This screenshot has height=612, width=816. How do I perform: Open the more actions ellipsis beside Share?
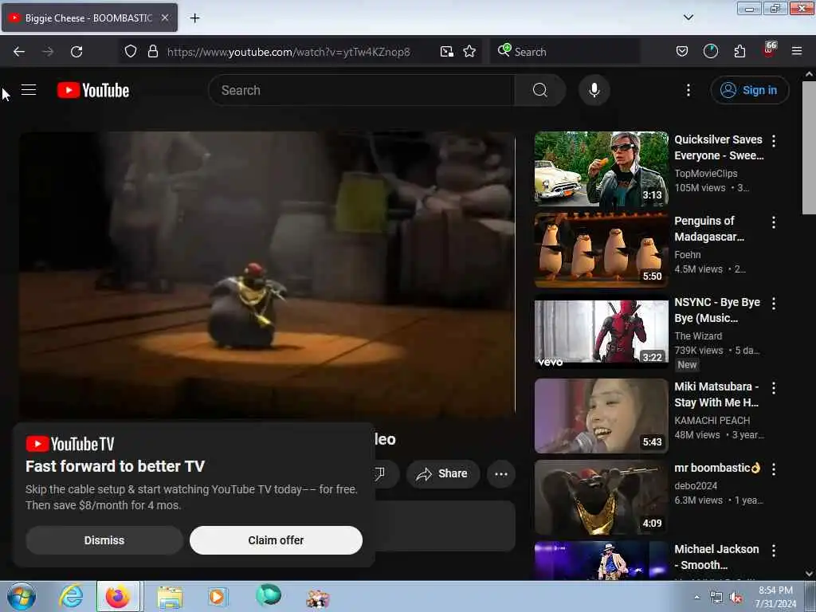coord(500,474)
